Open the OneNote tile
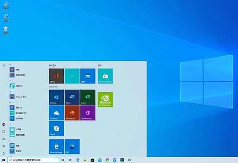238x163 pixels. point(88,113)
